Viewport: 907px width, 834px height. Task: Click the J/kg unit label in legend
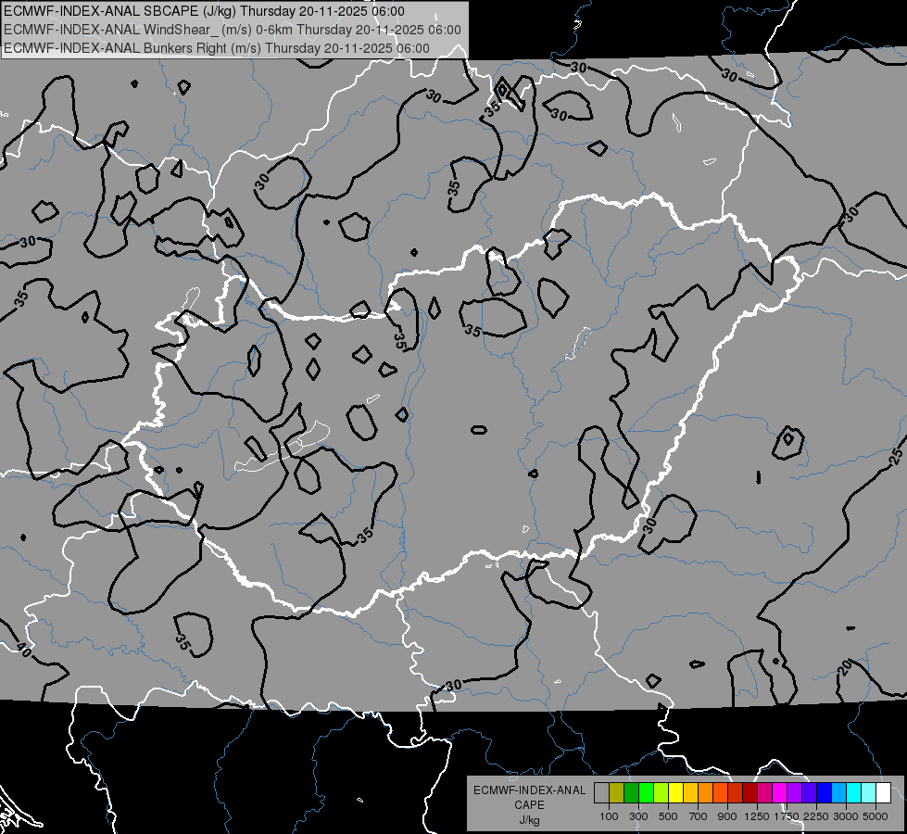coord(529,820)
